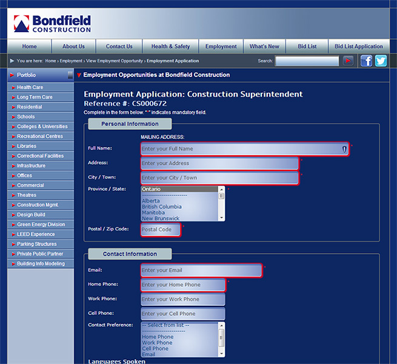Open the What's New menu tab
This screenshot has width=397, height=364.
click(x=264, y=46)
